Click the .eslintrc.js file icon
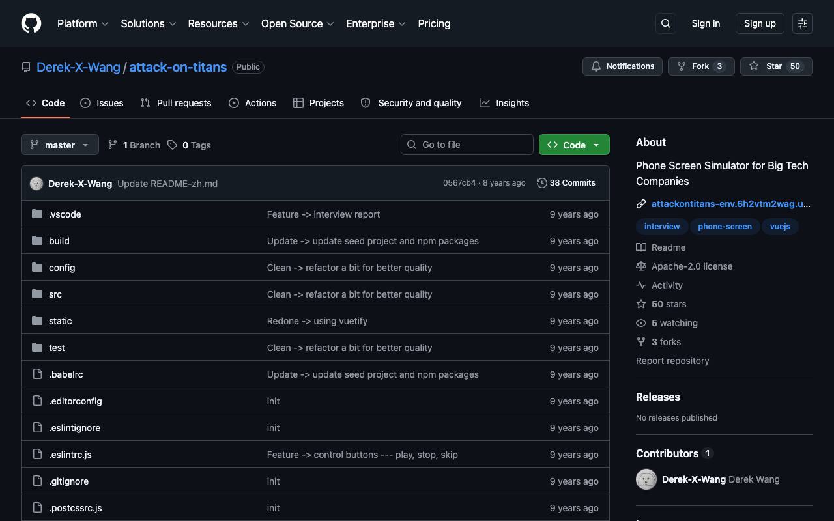This screenshot has height=521, width=834. (x=37, y=455)
